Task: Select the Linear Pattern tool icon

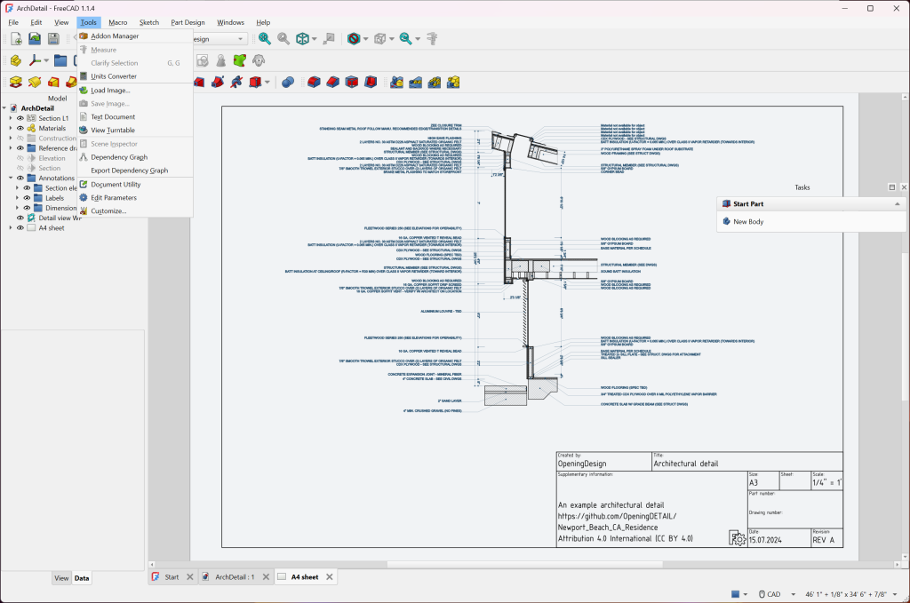Action: (416, 83)
